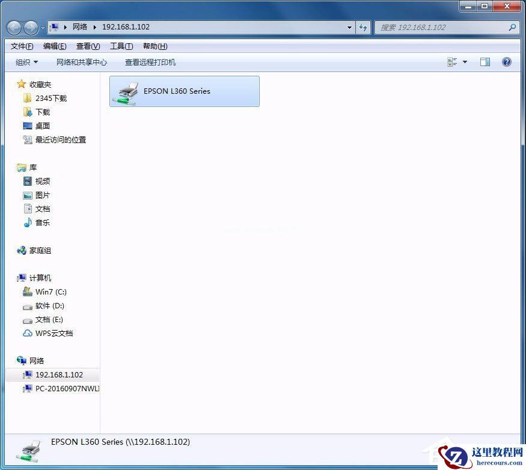The height and width of the screenshot is (470, 526).
Task: Toggle the preview pane
Action: click(485, 62)
